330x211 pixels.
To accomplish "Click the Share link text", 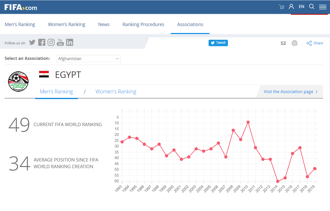I will tap(318, 43).
